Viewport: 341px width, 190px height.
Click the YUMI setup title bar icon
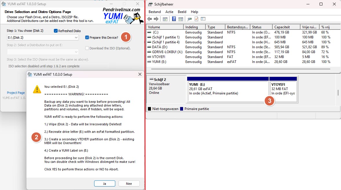point(3,4)
